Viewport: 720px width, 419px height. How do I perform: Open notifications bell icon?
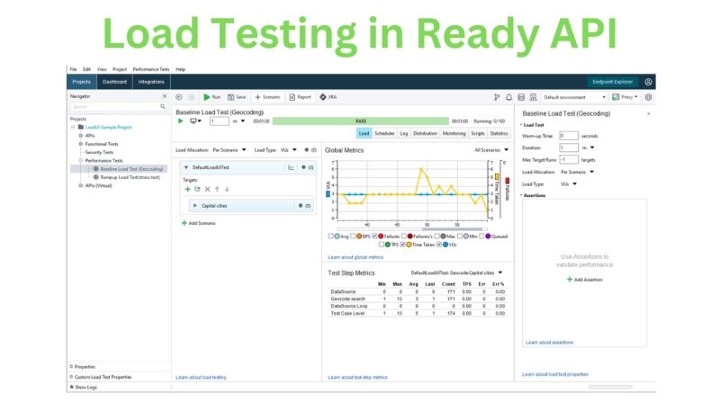click(508, 97)
